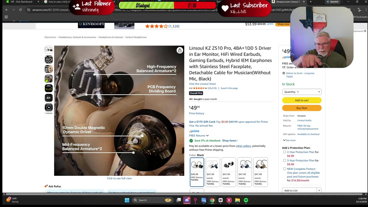Select the Black color option at $49.99
Screen dimensions: 368x207
(x=197, y=172)
